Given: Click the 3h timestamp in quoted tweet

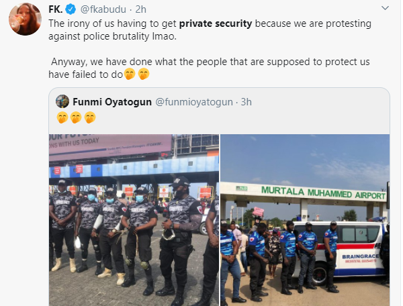Looking at the screenshot, I should (247, 101).
